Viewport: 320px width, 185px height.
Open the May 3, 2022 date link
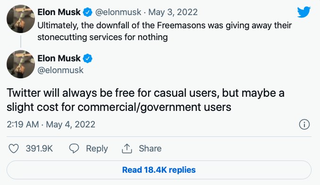click(x=173, y=12)
